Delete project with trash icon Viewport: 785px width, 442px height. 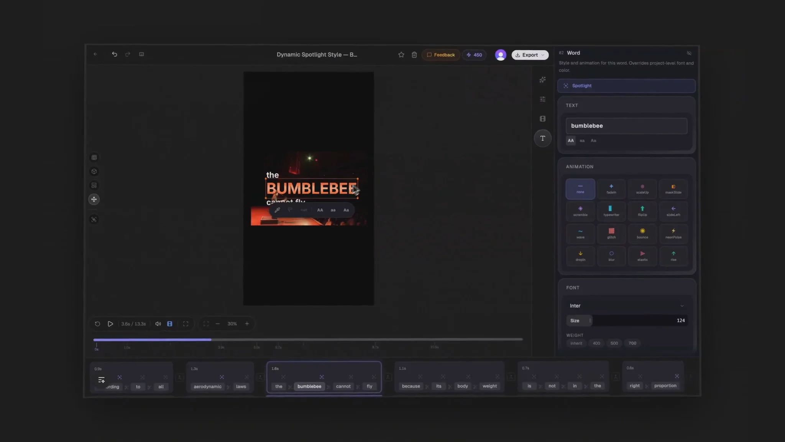(414, 55)
